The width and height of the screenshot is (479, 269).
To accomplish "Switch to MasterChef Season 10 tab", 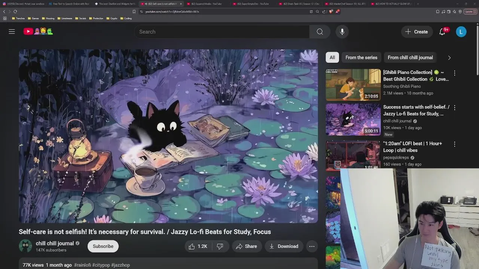I will coord(345,4).
